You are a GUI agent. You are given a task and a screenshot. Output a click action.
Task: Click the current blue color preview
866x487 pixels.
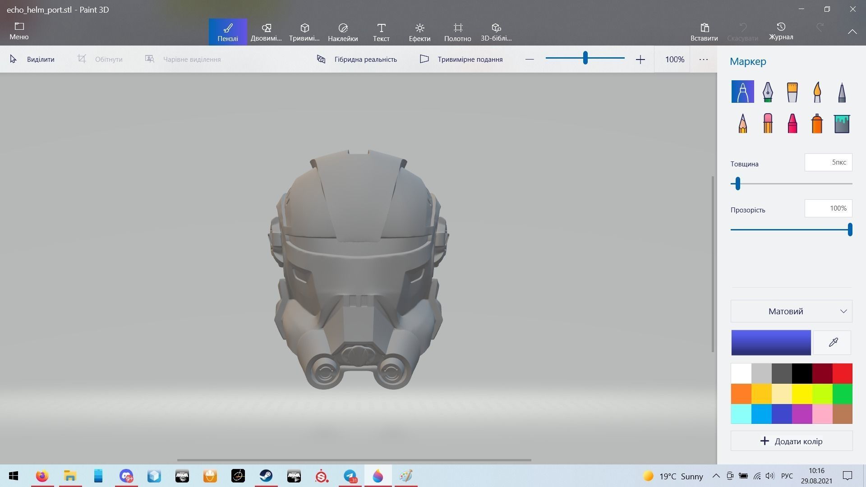point(771,343)
